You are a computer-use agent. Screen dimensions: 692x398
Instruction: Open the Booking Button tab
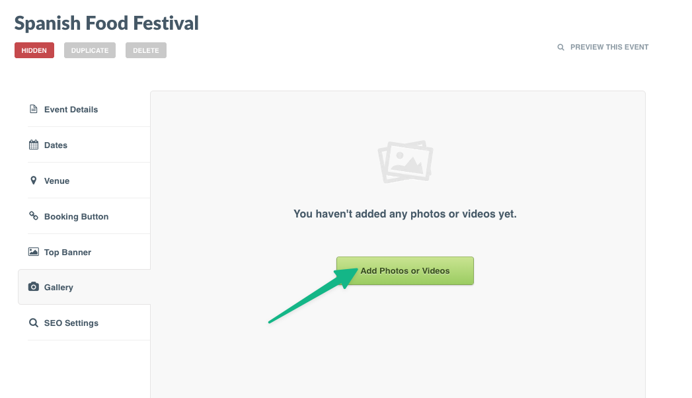click(76, 217)
